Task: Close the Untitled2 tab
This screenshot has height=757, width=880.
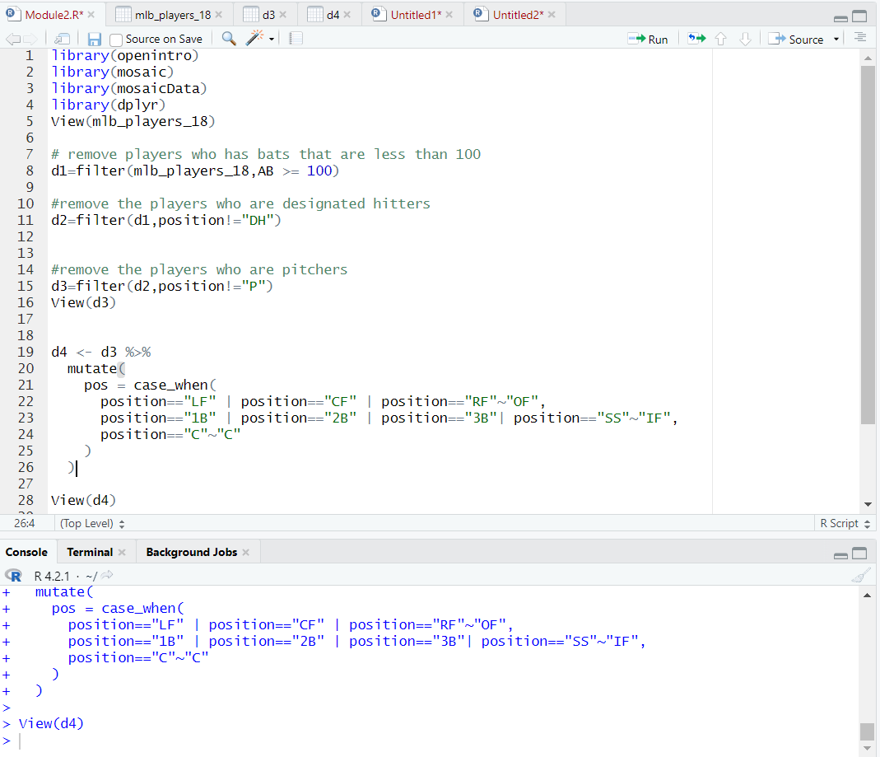Action: click(552, 15)
